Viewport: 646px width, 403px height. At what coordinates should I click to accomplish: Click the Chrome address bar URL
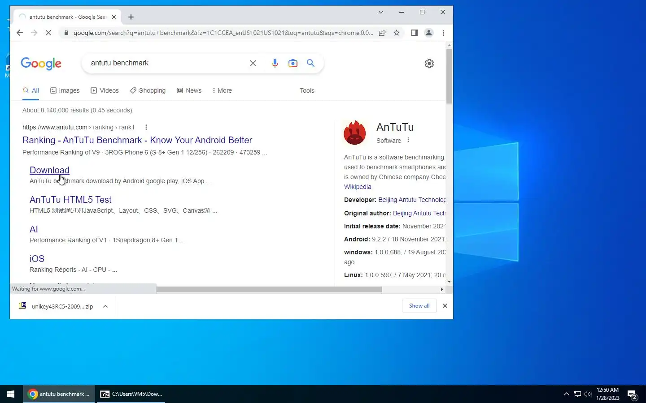223,33
